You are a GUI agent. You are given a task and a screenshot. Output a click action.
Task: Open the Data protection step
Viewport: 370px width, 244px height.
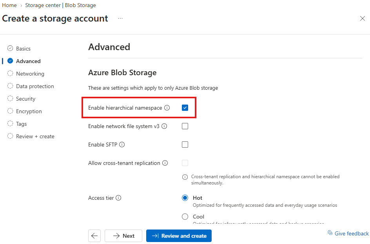[31, 86]
